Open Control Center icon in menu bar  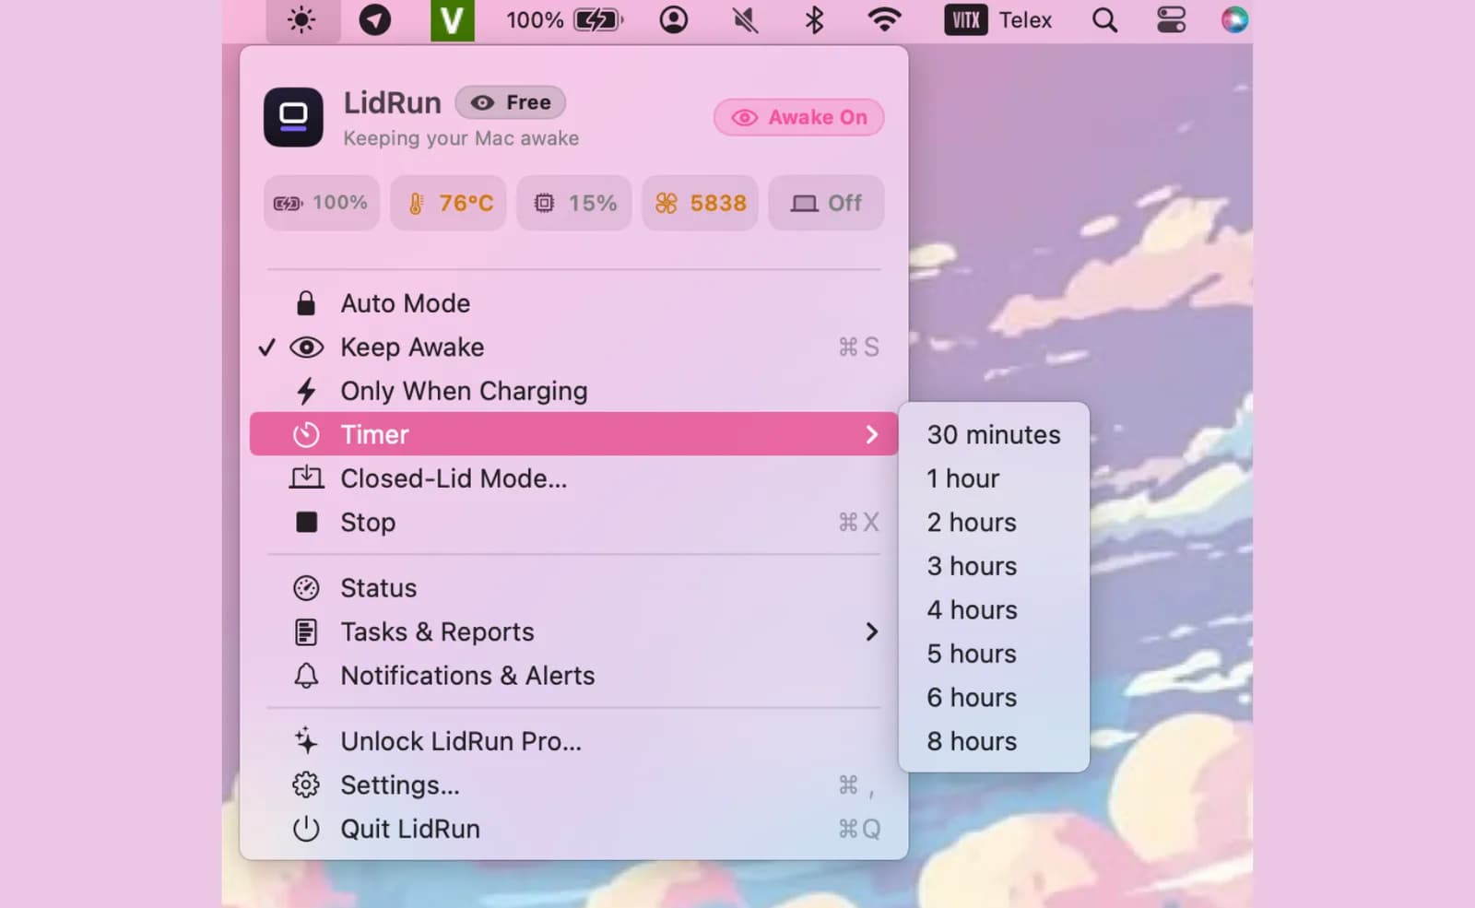(x=1172, y=19)
